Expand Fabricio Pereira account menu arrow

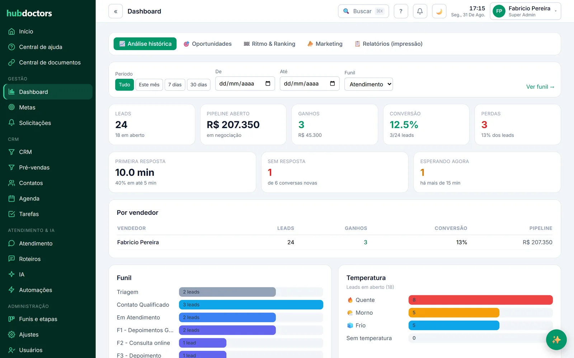[556, 11]
